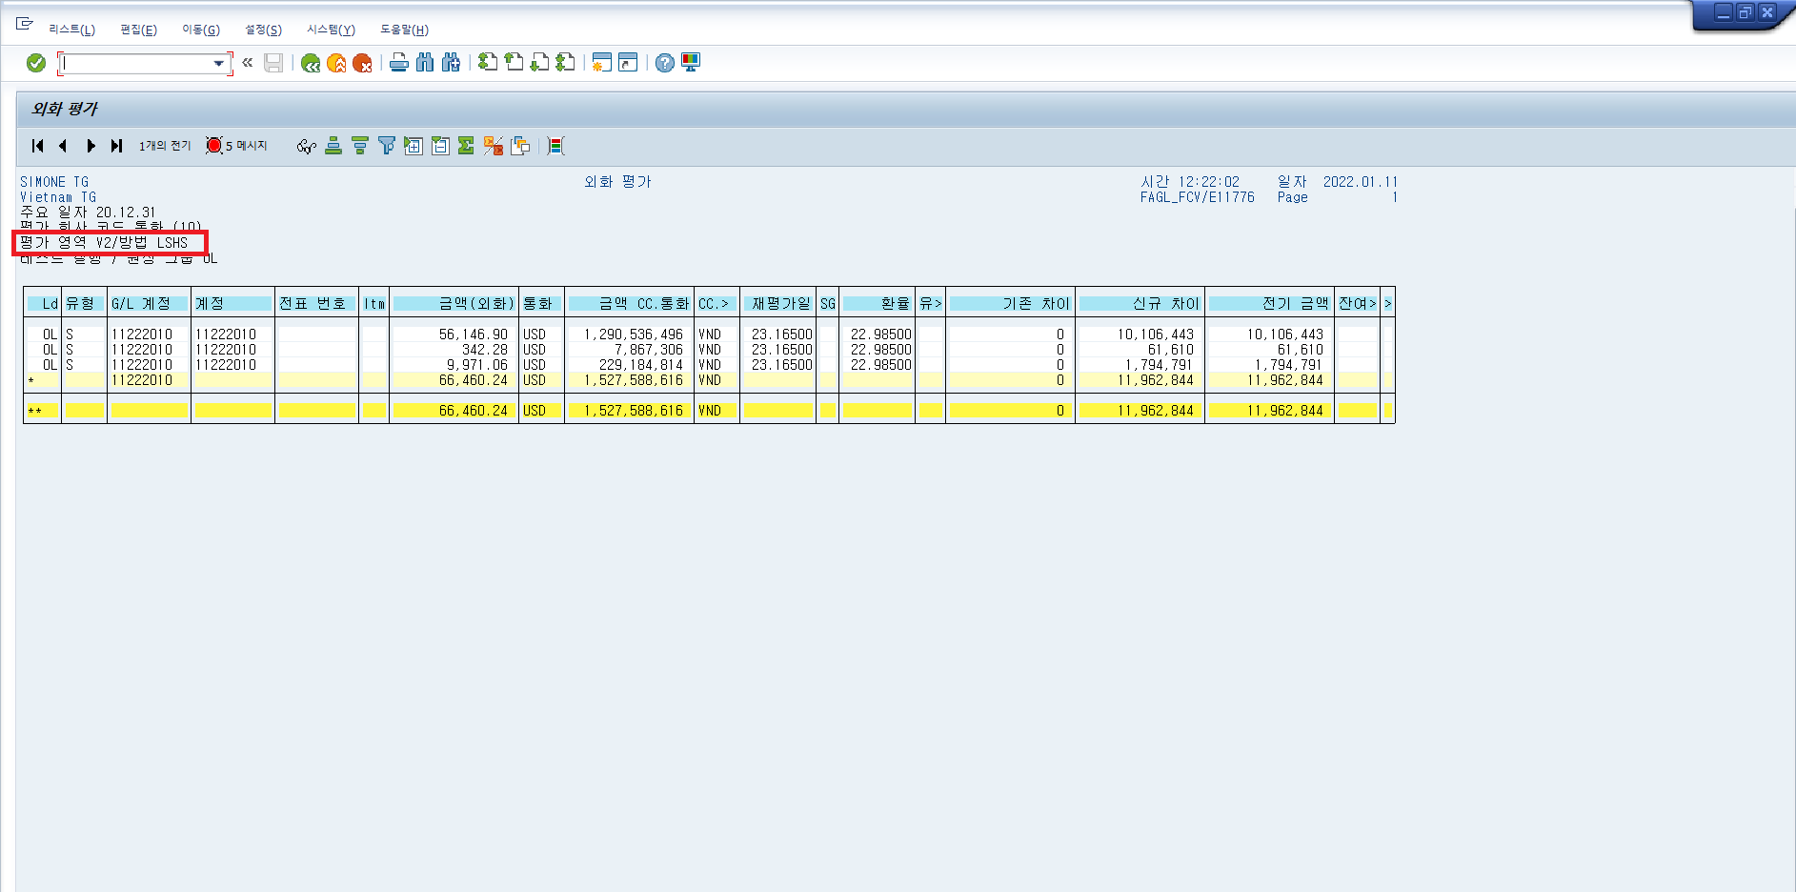
Task: Select the 재평가일 column header
Action: click(777, 303)
